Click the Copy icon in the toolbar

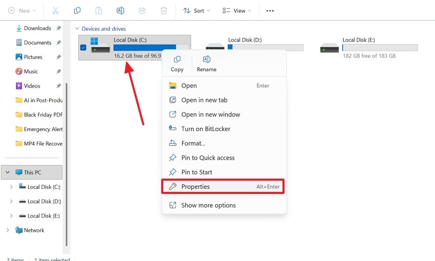coord(77,11)
